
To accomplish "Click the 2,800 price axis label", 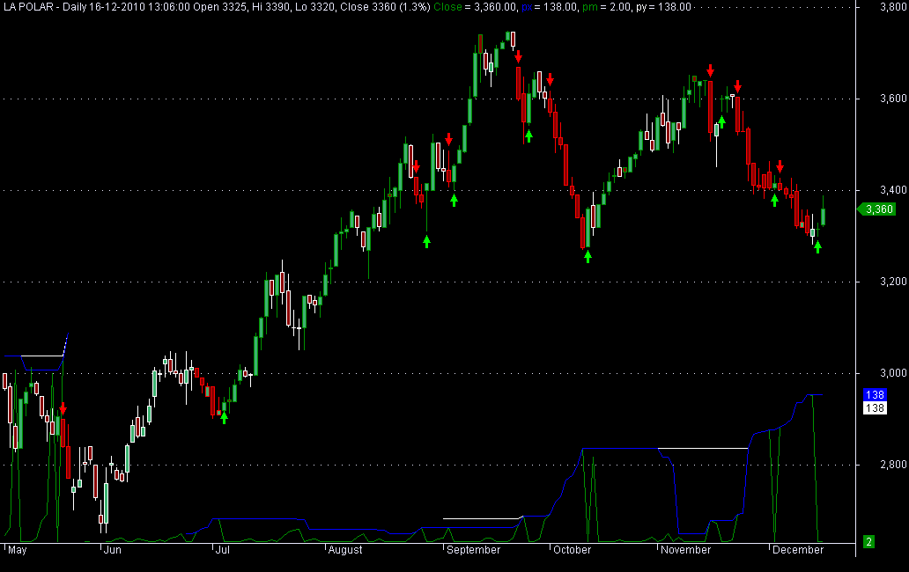I will click(893, 465).
